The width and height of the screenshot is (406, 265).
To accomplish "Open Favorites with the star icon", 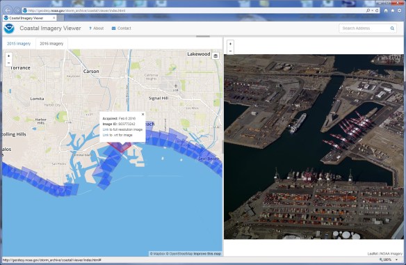I will tap(393, 10).
